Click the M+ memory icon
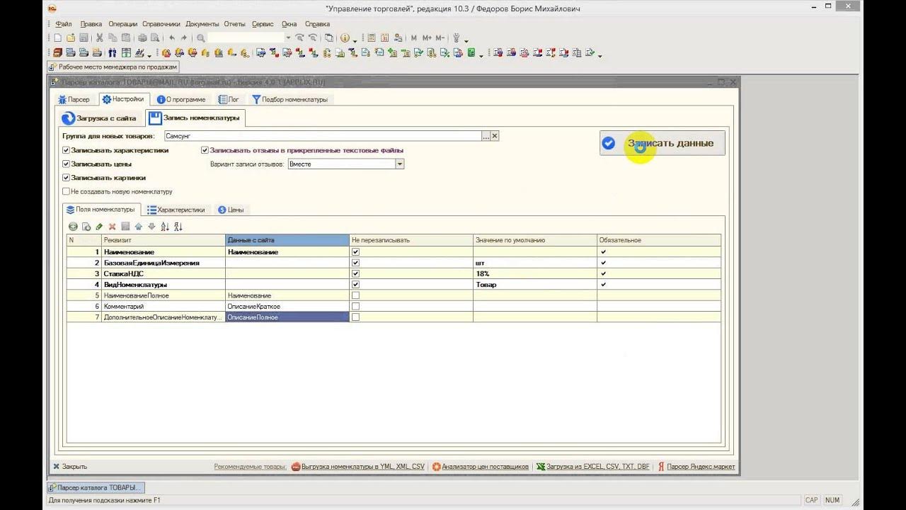The height and width of the screenshot is (510, 906). (427, 38)
